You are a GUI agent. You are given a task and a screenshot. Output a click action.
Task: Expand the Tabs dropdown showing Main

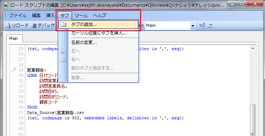(x=192, y=26)
